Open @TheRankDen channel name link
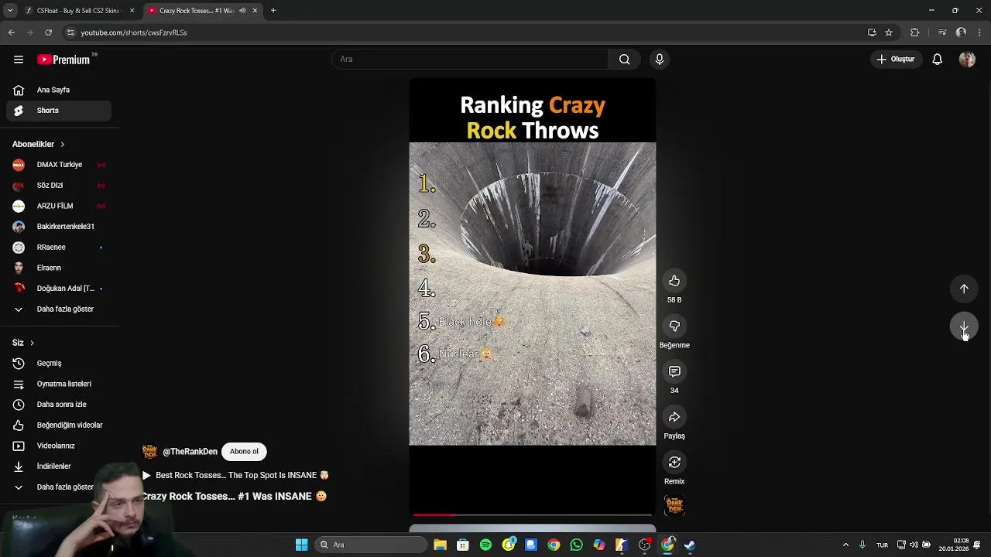Screen dimensions: 991x557 [190, 452]
